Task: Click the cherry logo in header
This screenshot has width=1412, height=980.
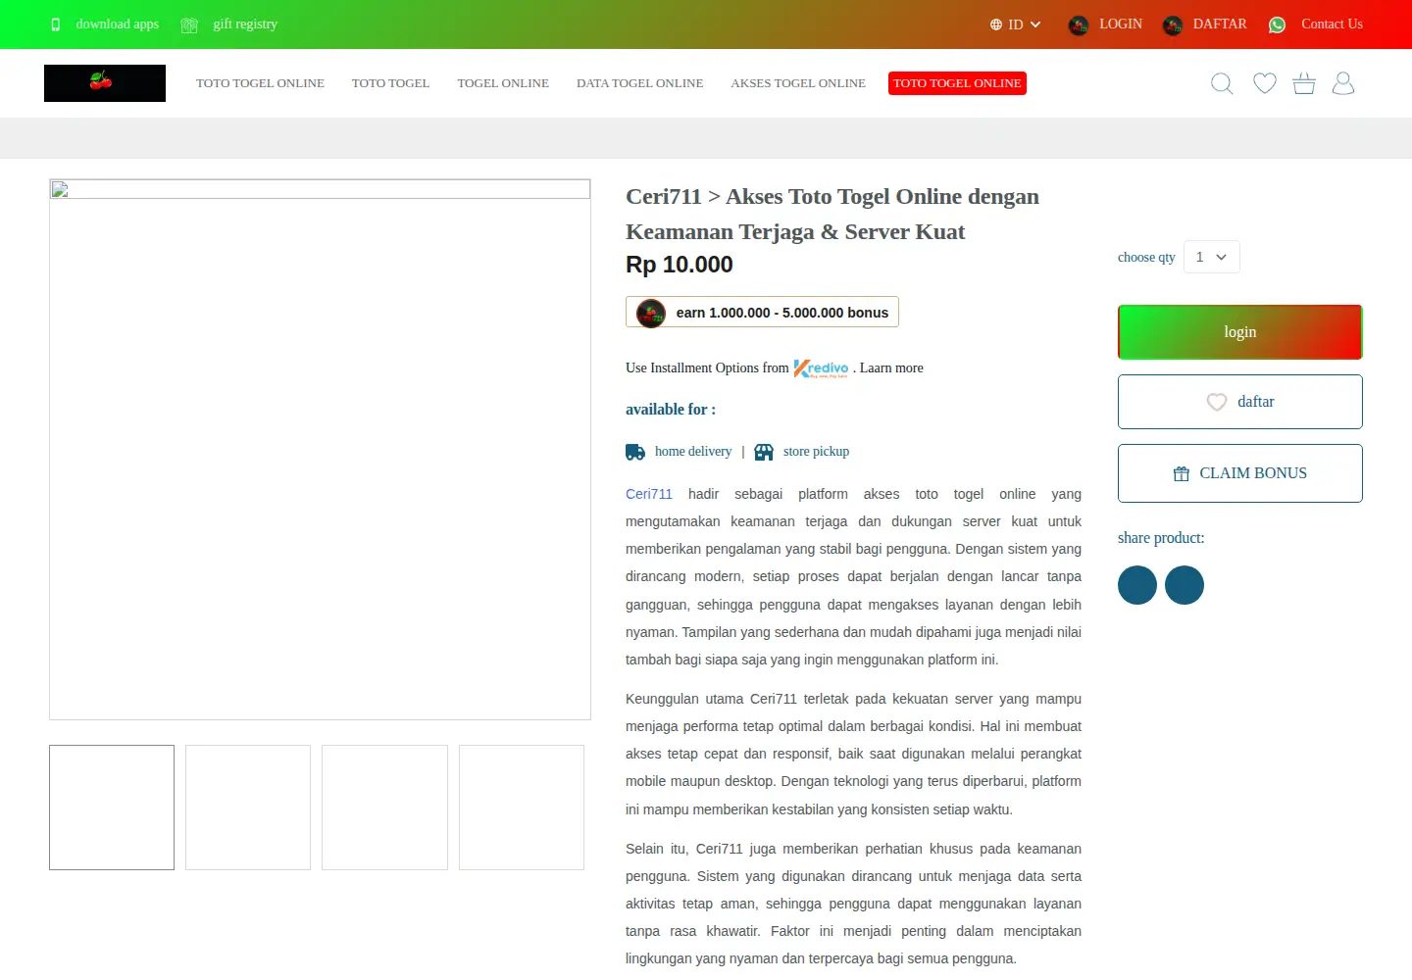Action: pos(105,83)
